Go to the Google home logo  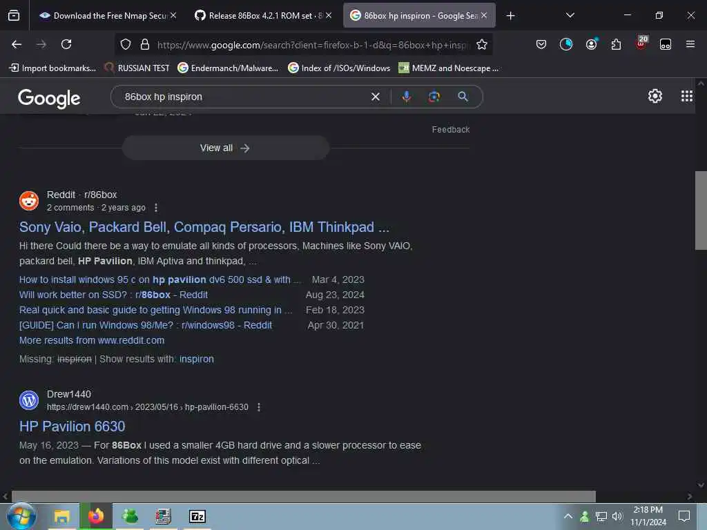point(49,98)
